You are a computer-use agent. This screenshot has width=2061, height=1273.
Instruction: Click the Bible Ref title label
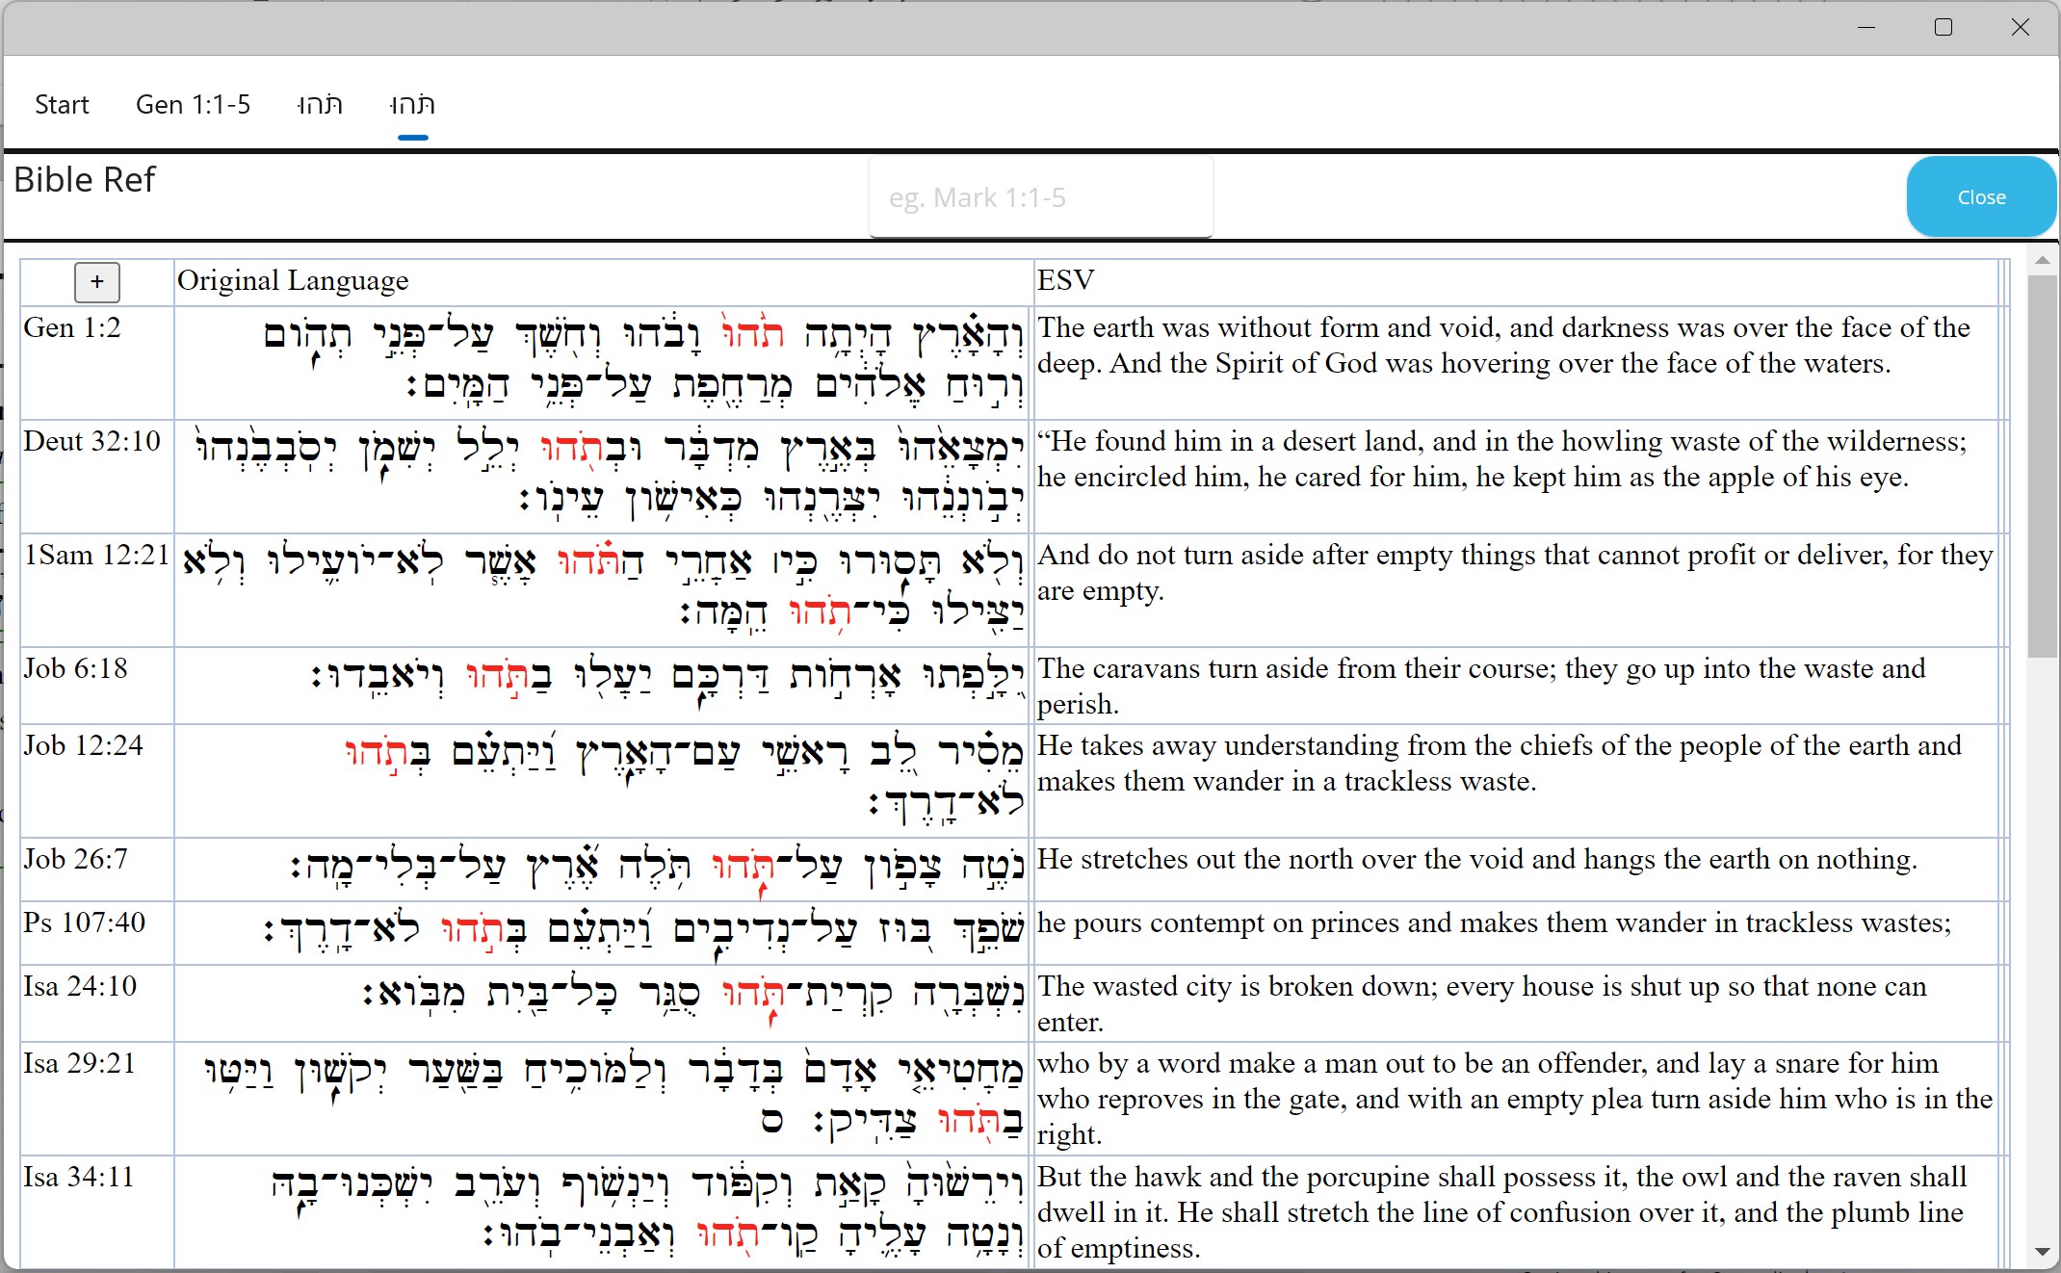85,179
